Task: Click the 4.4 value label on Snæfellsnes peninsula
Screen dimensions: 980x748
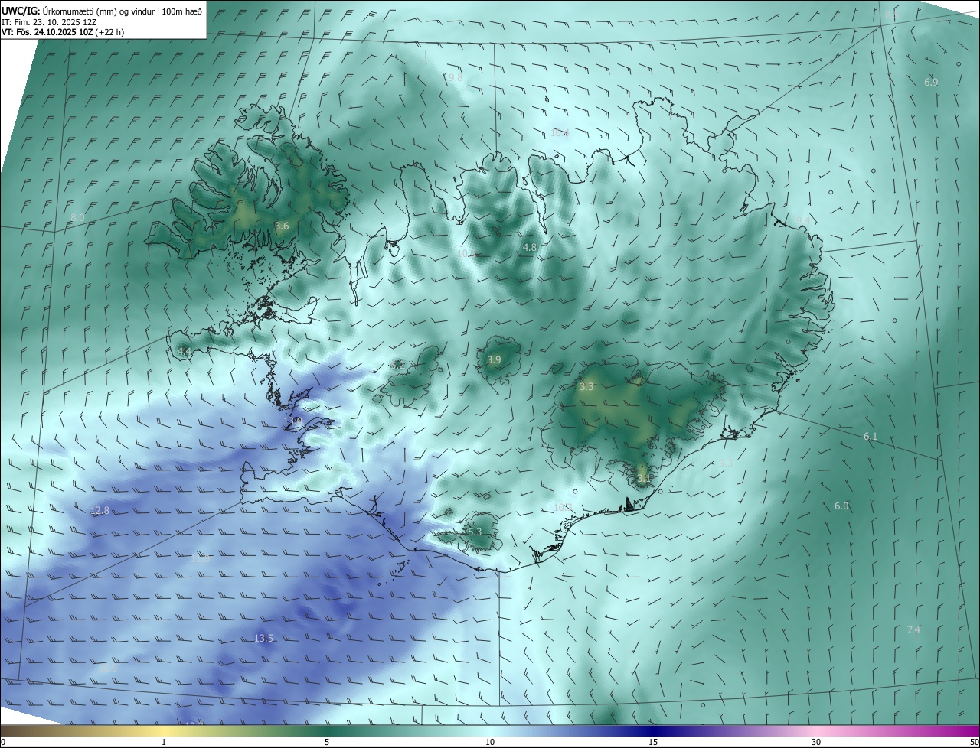Action: [x=185, y=352]
